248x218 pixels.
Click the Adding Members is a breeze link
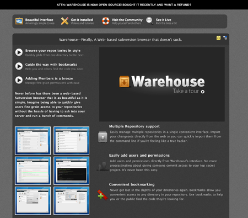pyautogui.click(x=49, y=78)
